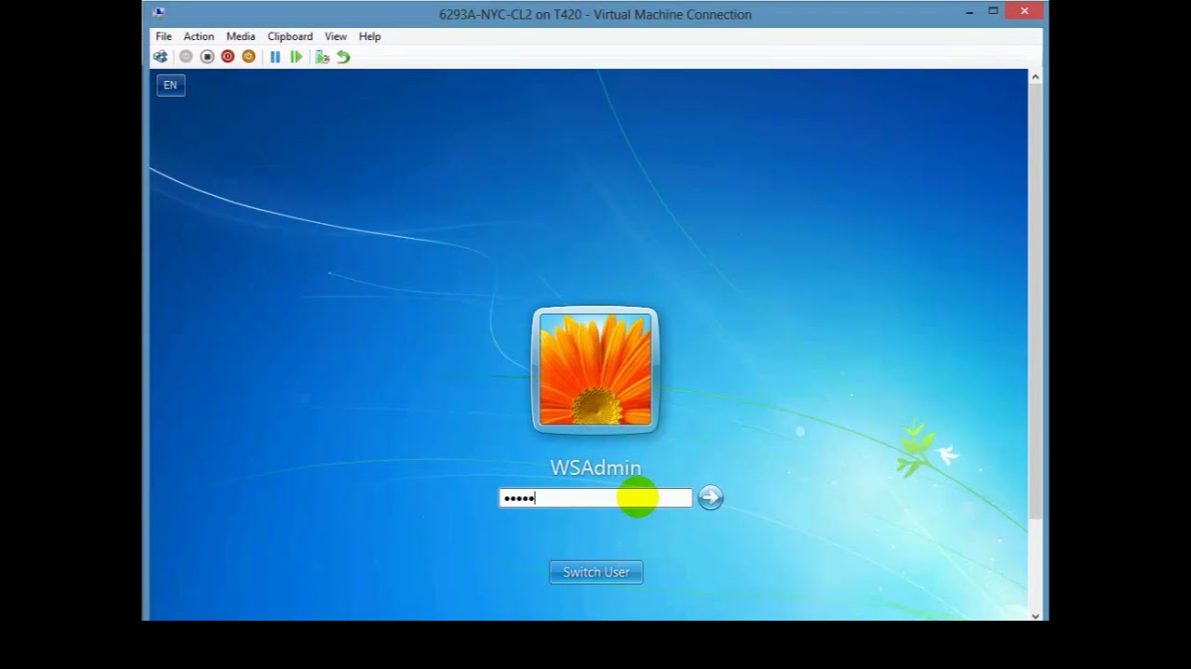Create a checkpoint snapshot from the toolbar
This screenshot has height=669, width=1191.
pos(322,57)
